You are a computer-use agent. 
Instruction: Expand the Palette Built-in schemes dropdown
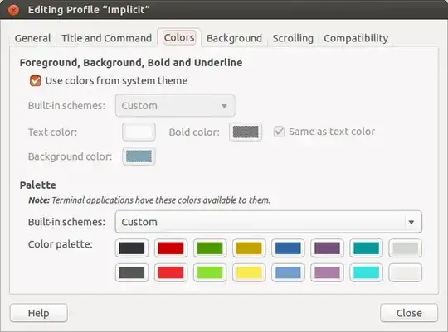pyautogui.click(x=269, y=222)
